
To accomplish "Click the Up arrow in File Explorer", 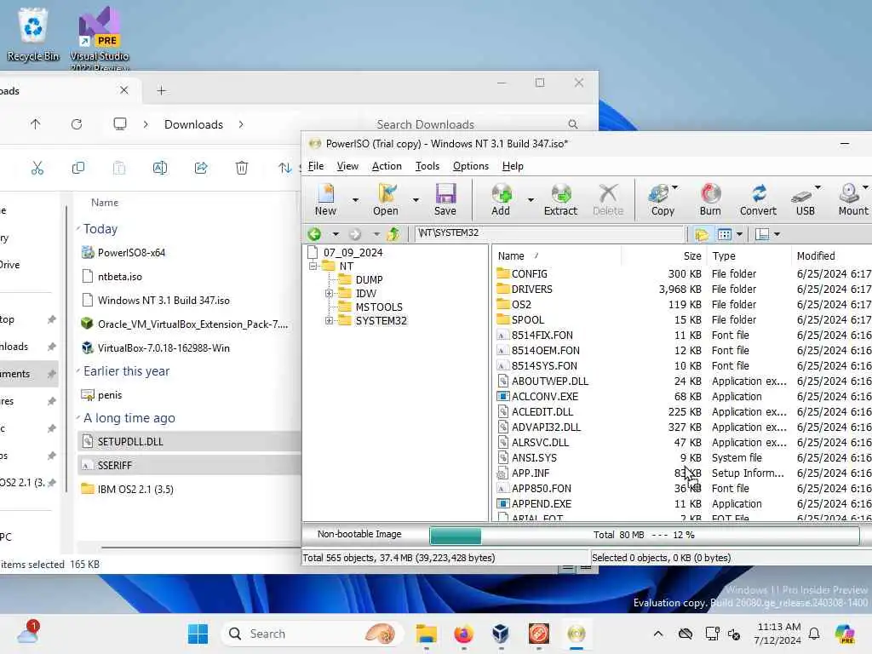I will [x=36, y=124].
